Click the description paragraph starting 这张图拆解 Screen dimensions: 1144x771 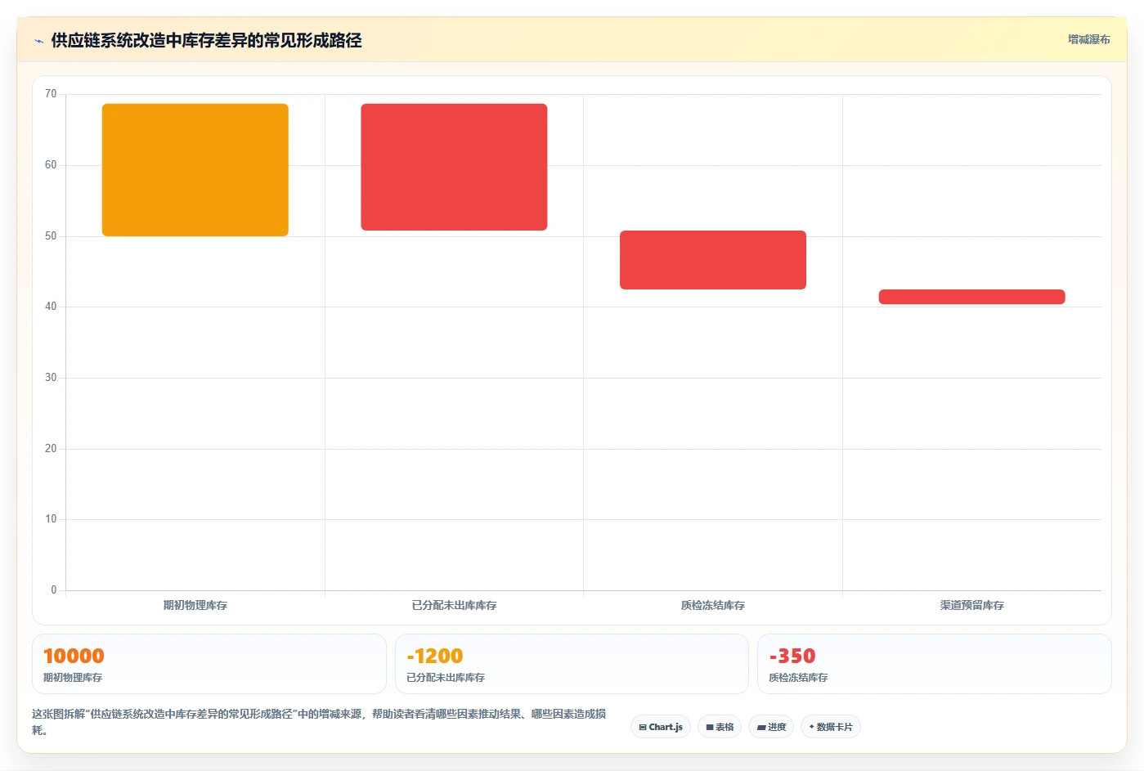pyautogui.click(x=319, y=722)
